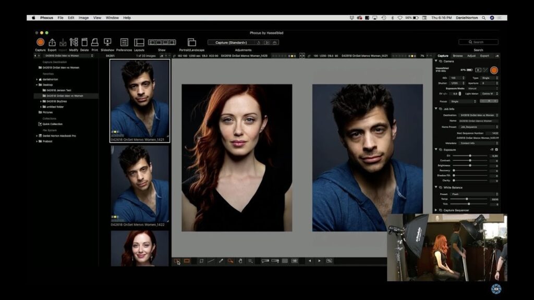Collapse the White Balance section
The image size is (534, 300).
pyautogui.click(x=436, y=187)
